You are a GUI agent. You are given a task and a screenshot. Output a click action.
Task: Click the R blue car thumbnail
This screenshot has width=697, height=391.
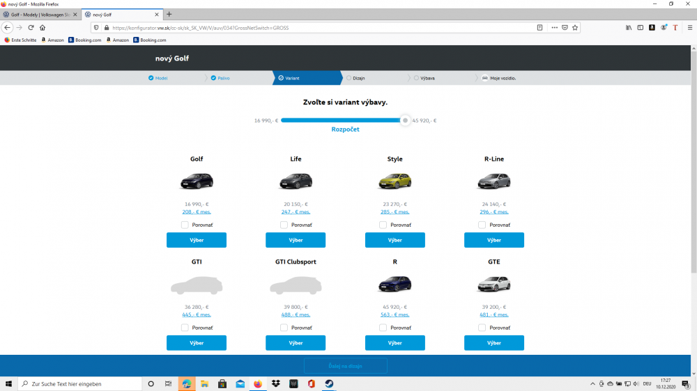(395, 284)
